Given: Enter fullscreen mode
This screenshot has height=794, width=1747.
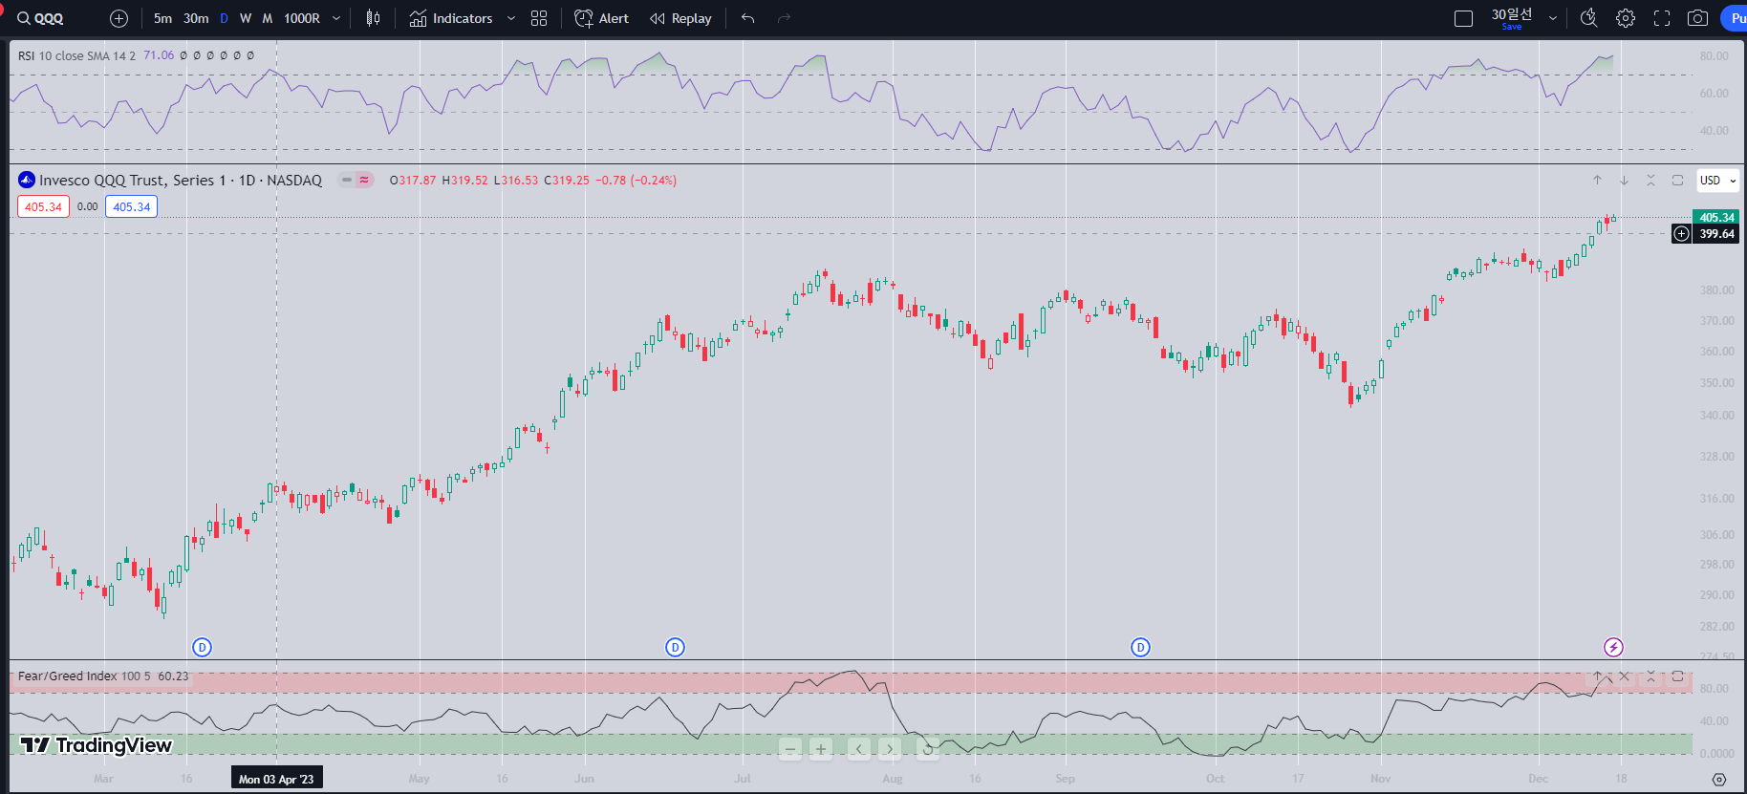Looking at the screenshot, I should (1662, 18).
